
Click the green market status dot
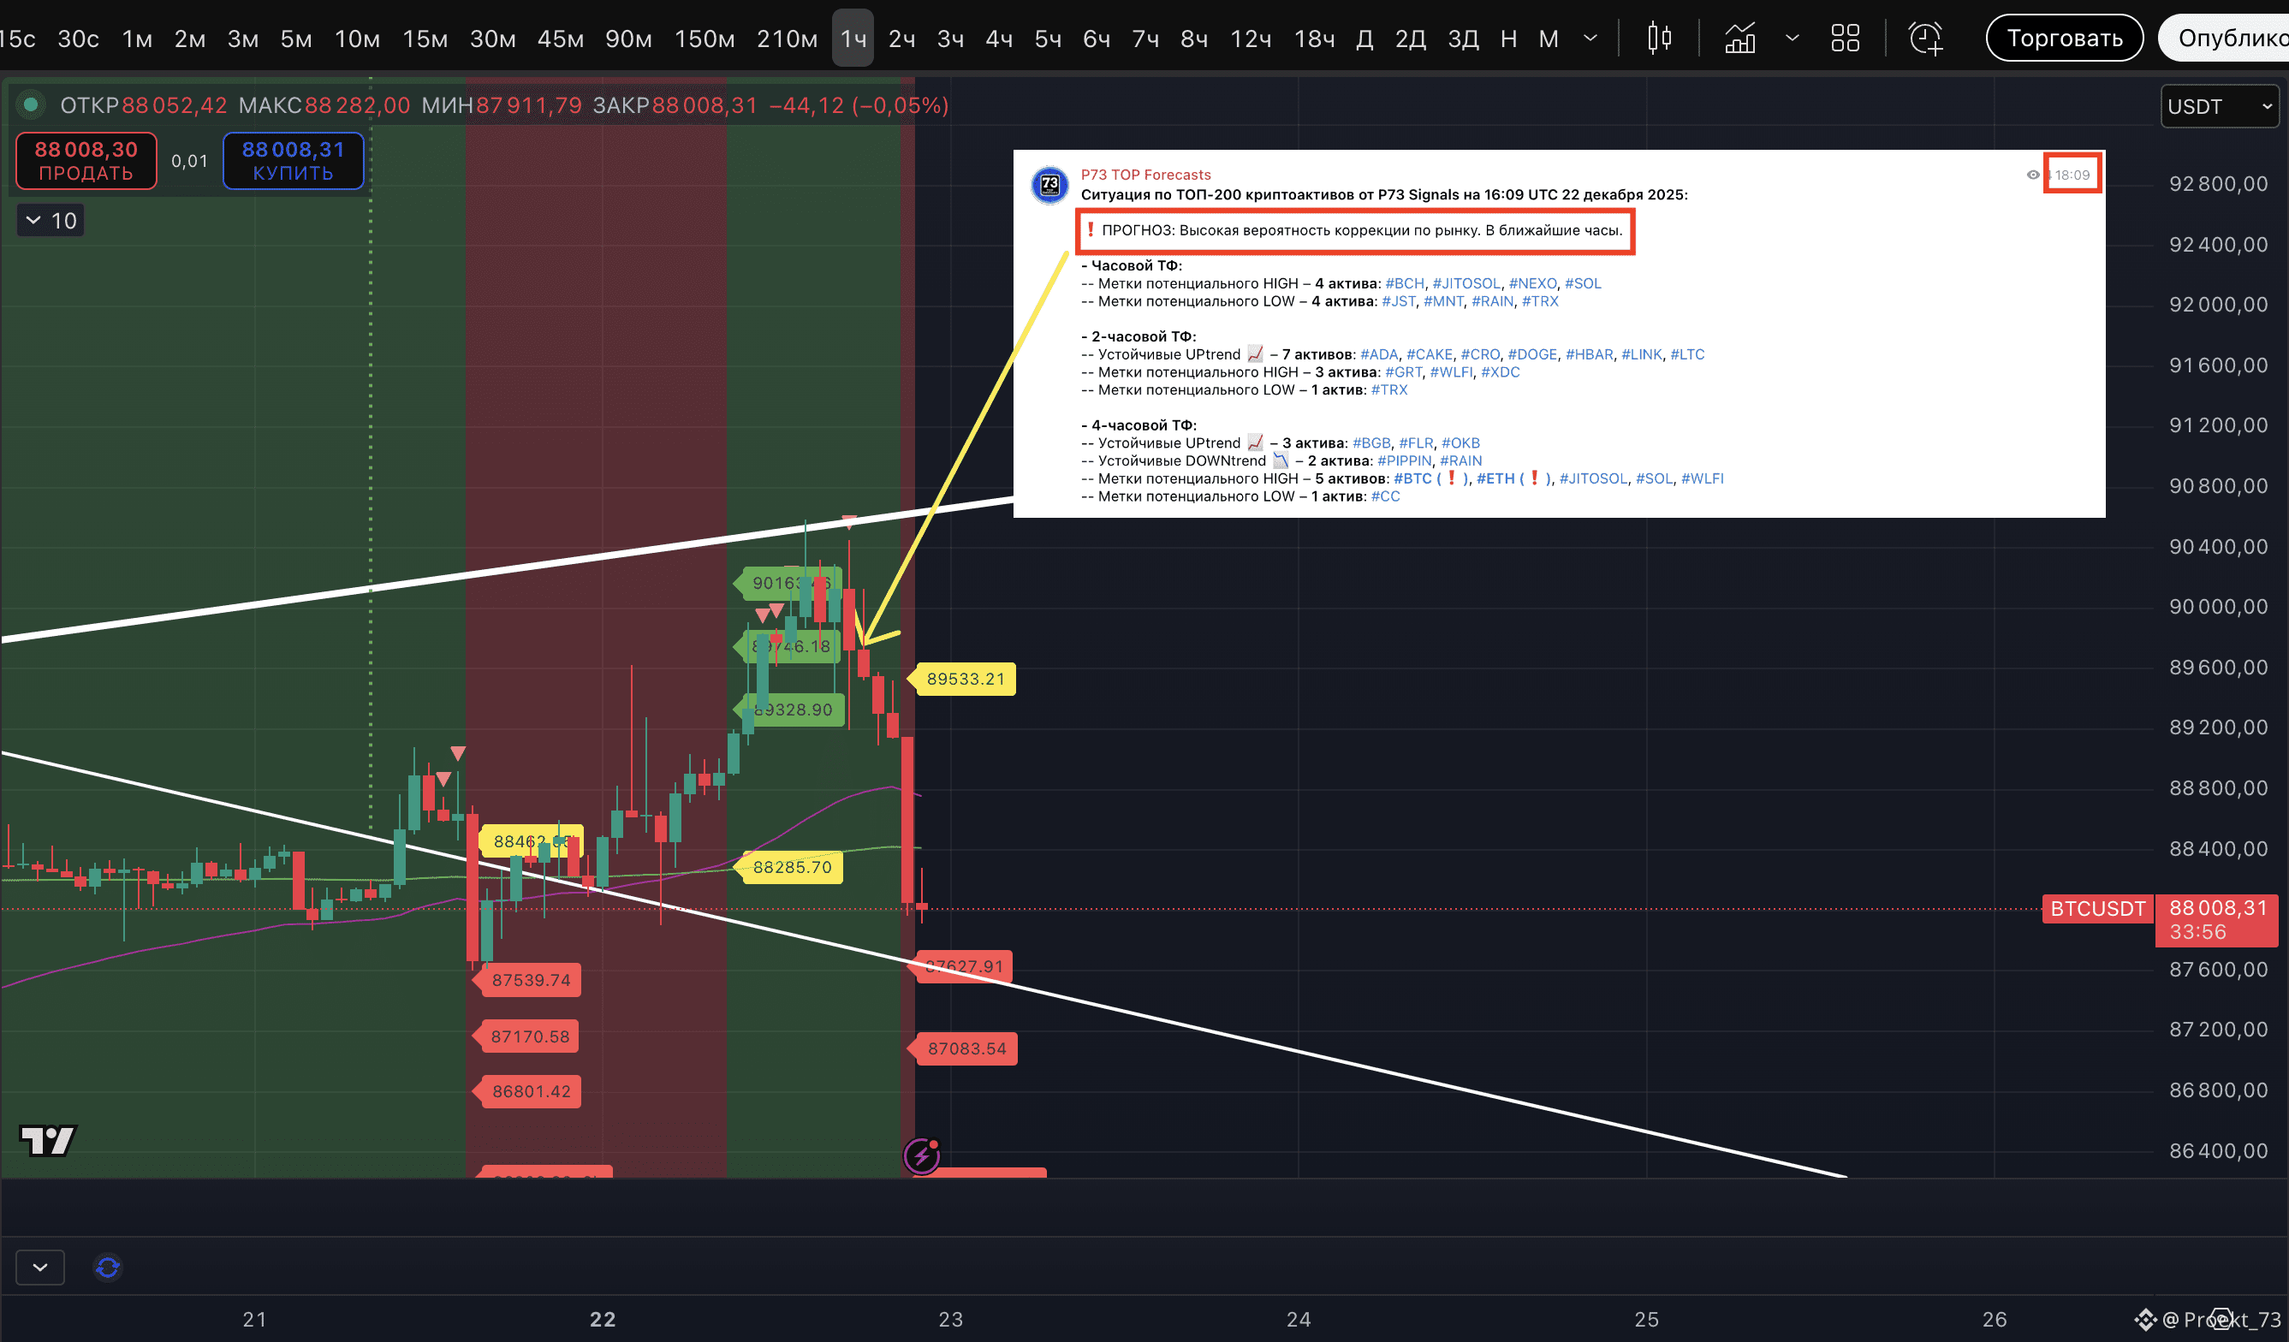point(31,105)
